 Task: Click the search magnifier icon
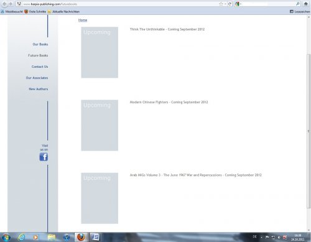[298, 4]
